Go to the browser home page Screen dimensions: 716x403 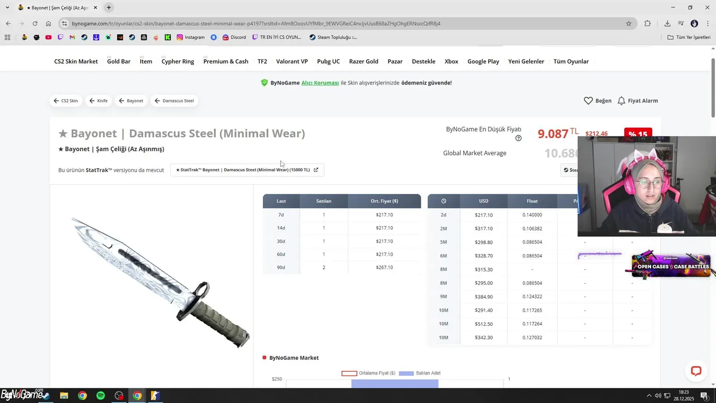(x=49, y=24)
